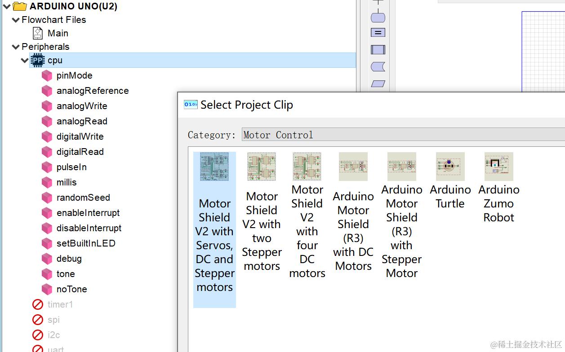Click the 'digitalRead' method label
565x352 pixels.
point(80,152)
